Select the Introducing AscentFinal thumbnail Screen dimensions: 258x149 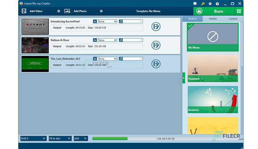[x=35, y=26]
